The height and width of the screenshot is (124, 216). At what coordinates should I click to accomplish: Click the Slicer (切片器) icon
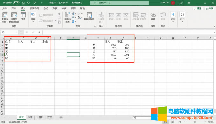coord(136,17)
